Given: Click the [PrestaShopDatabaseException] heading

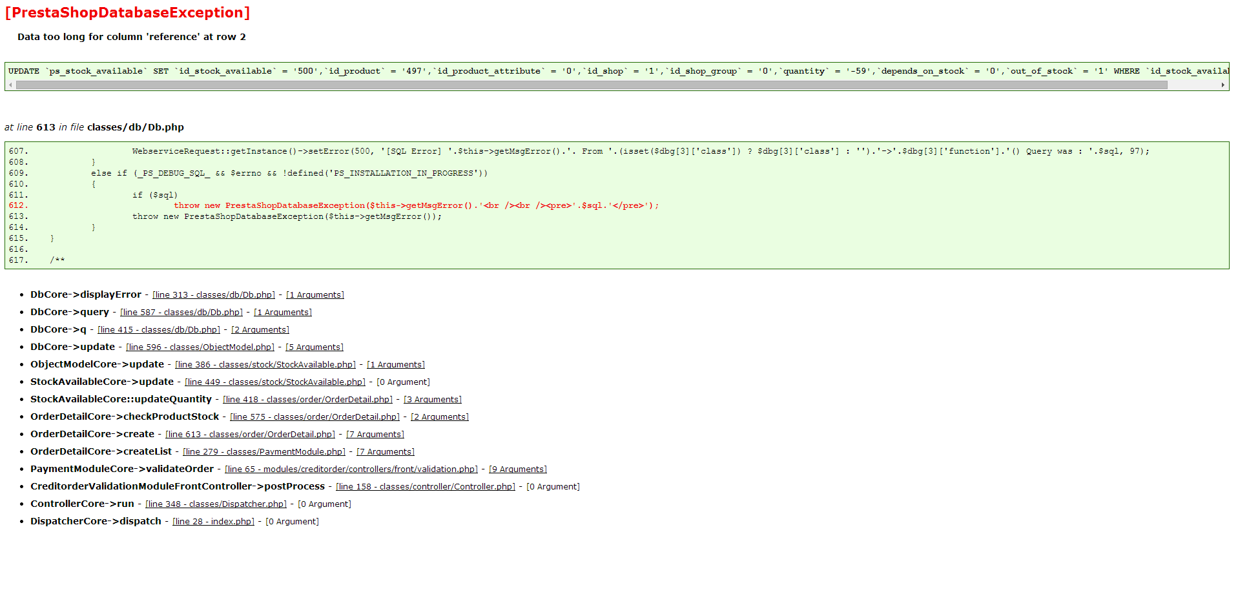Looking at the screenshot, I should [x=127, y=13].
